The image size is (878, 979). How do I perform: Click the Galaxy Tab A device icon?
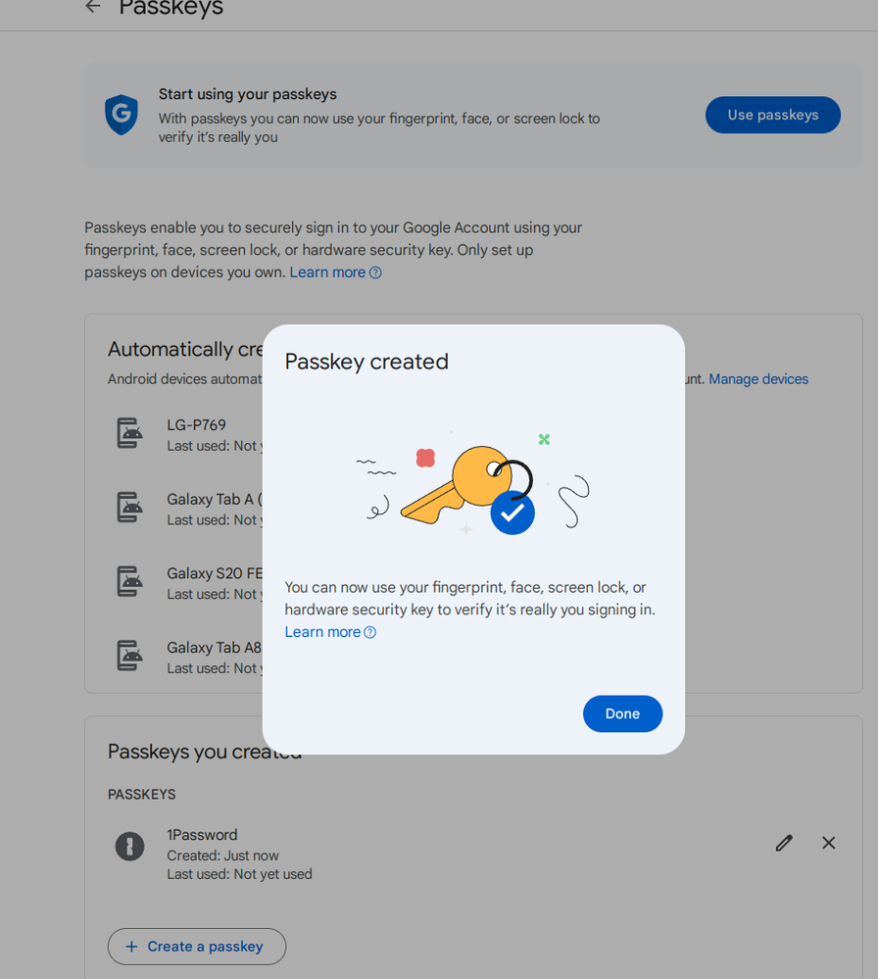[129, 508]
